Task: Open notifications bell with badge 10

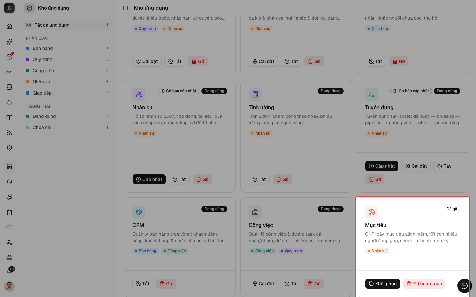Action: [9, 271]
